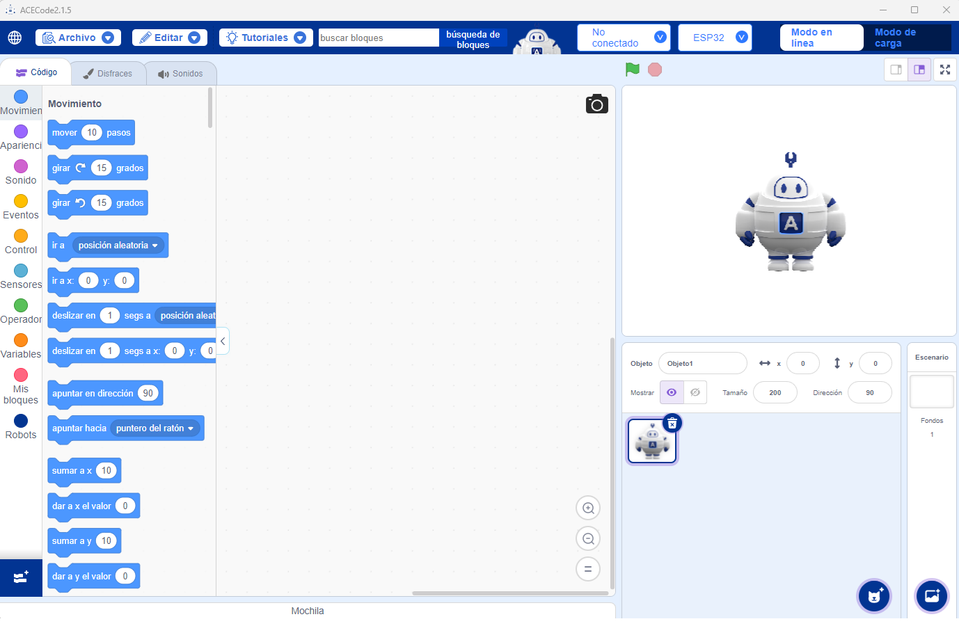Add an extension with bottom-left icon

[x=21, y=577]
